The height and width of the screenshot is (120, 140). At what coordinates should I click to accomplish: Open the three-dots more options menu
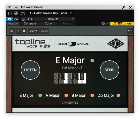pos(130,31)
